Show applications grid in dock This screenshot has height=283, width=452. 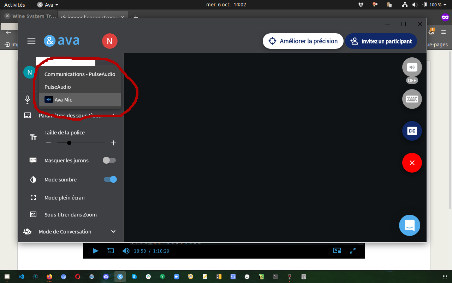pos(445,276)
